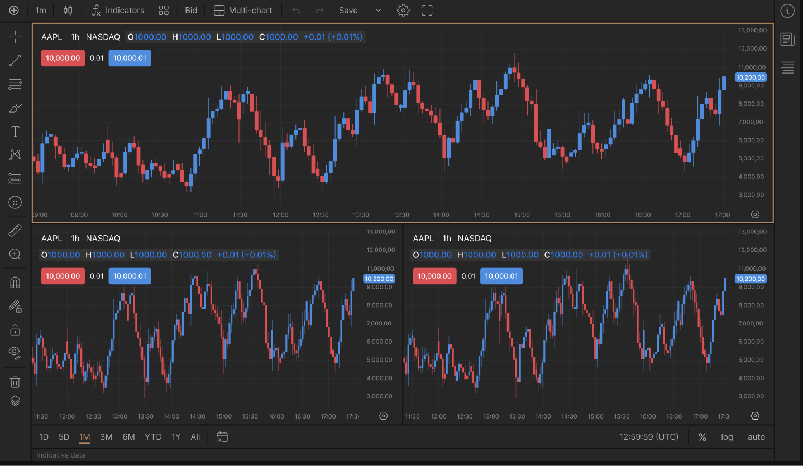Toggle auto scale mode
803x467 pixels.
pyautogui.click(x=756, y=437)
